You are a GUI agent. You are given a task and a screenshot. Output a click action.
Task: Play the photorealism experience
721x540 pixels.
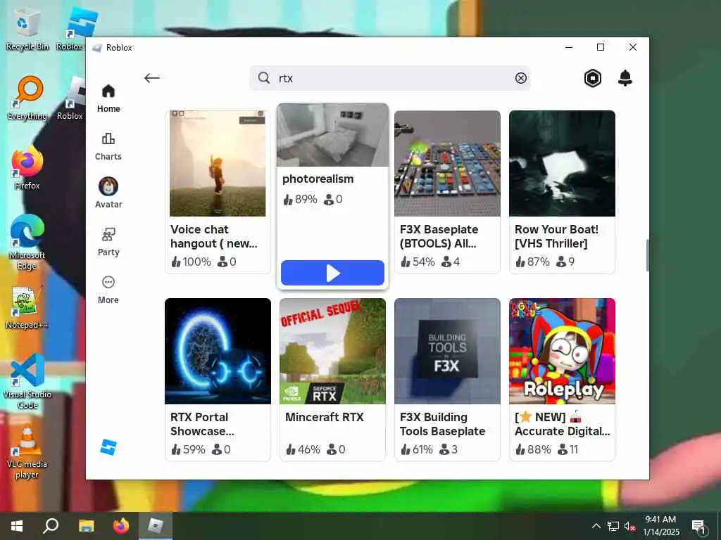point(332,273)
